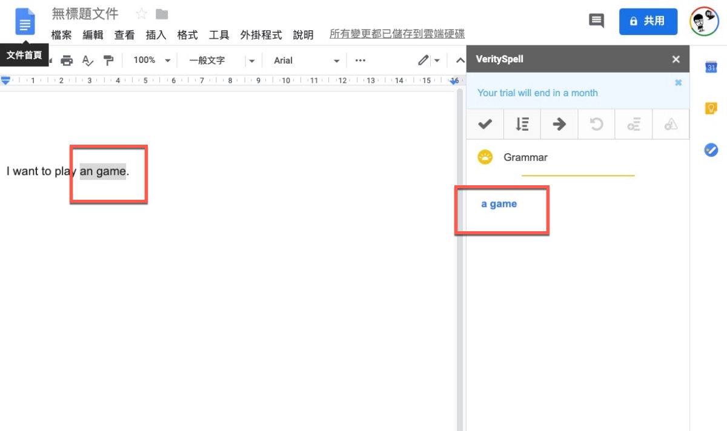
Task: Open the 外掛程式 menu
Action: click(261, 35)
